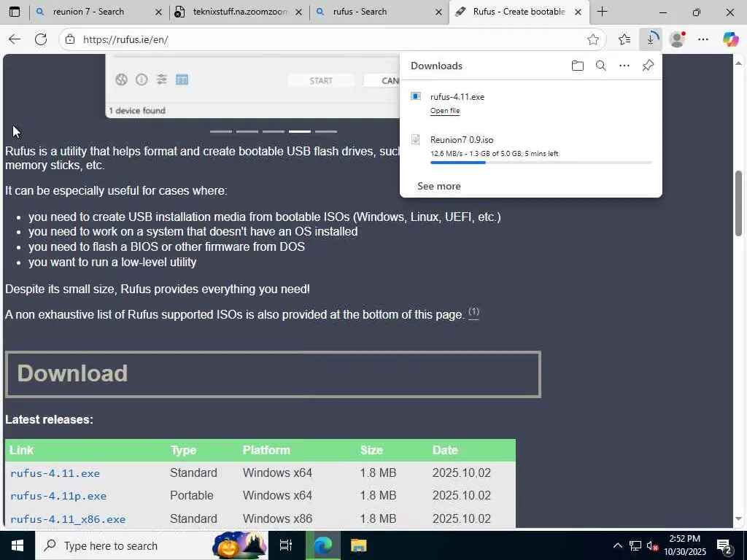Open the tab actions menu icon
The image size is (747, 560).
pos(15,12)
